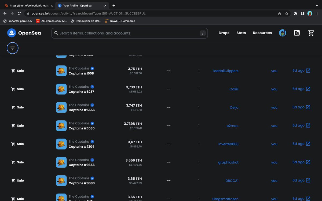Click the browser address bar URL
The width and height of the screenshot is (322, 201).
pos(89,13)
